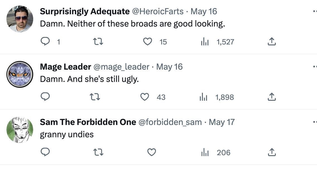Share Sam The Forbidden One's tweet
Screen dimensions: 317x170
[272, 152]
